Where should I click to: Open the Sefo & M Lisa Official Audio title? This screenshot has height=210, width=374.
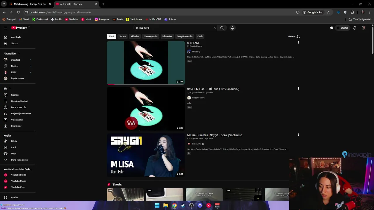point(213,89)
